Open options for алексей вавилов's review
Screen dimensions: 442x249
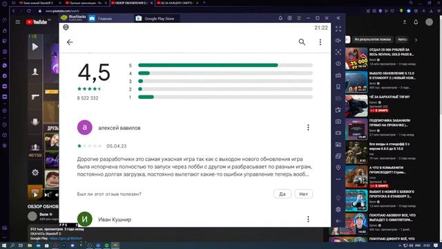click(x=308, y=127)
